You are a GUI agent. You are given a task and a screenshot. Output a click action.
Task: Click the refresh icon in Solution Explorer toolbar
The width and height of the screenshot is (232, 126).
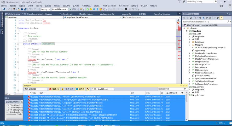click(x=204, y=18)
